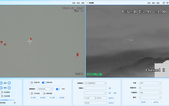The image size is (169, 106).
Task: Open the 场景模式 scene mode dropdown
Action: click(x=95, y=83)
